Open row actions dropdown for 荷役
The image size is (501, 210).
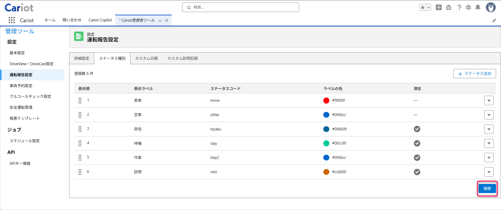point(489,129)
